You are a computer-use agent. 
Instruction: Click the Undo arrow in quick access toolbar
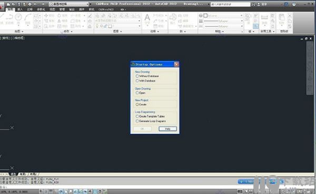(35, 4)
